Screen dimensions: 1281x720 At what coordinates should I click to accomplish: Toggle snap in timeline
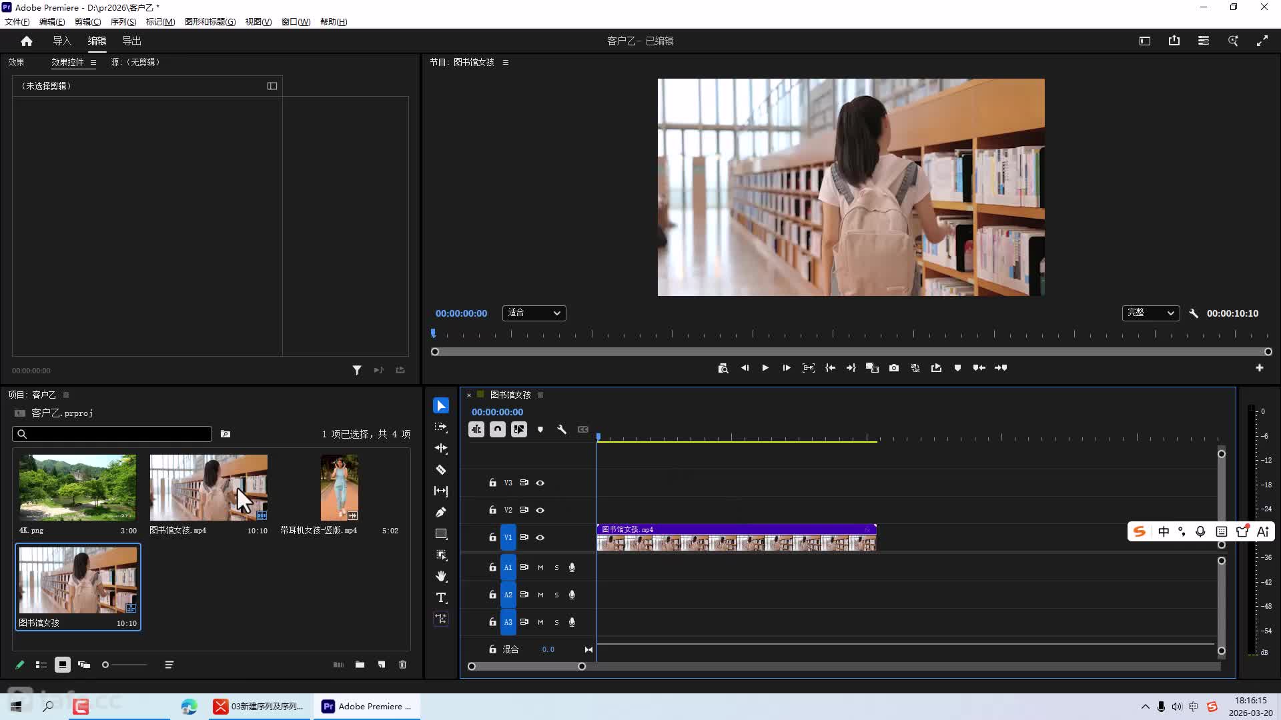click(x=498, y=429)
